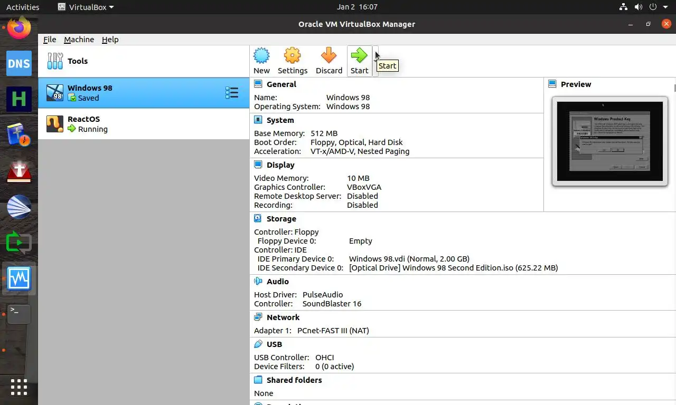Open Activities overview
Image resolution: width=676 pixels, height=405 pixels.
click(x=23, y=7)
